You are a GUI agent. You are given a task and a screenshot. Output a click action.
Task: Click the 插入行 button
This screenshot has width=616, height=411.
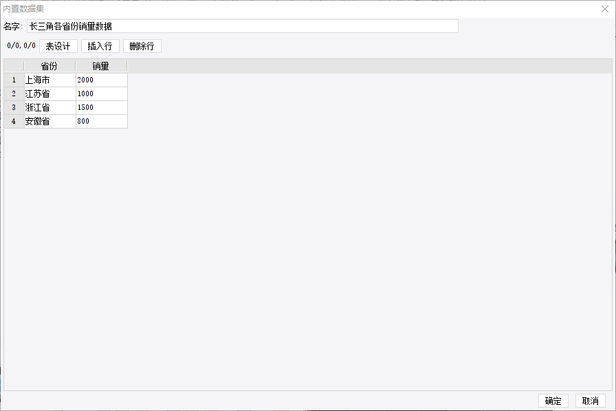pos(100,46)
